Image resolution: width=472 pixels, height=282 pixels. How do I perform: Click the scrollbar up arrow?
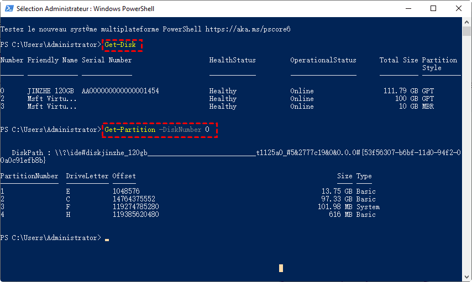tap(467, 22)
